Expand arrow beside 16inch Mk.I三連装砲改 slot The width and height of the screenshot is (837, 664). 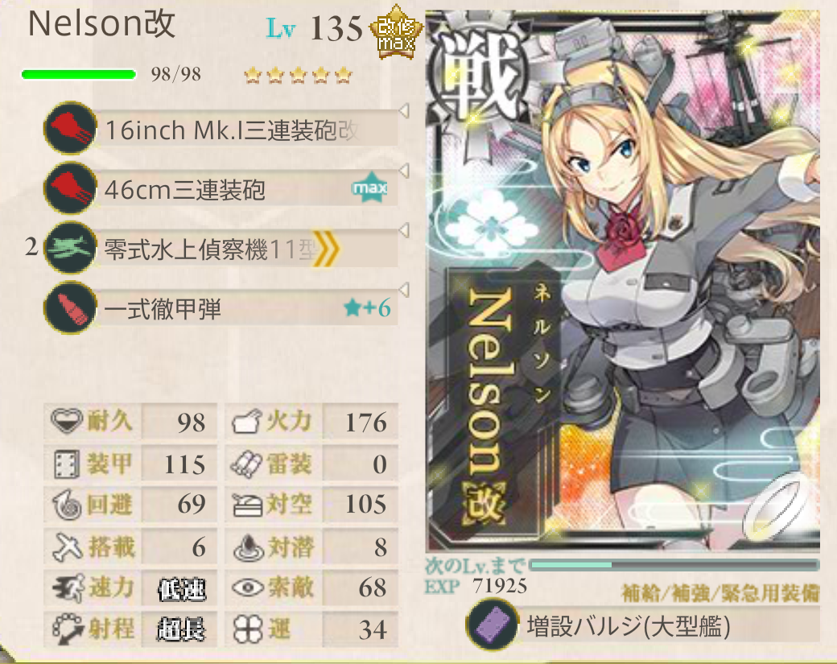tap(404, 111)
